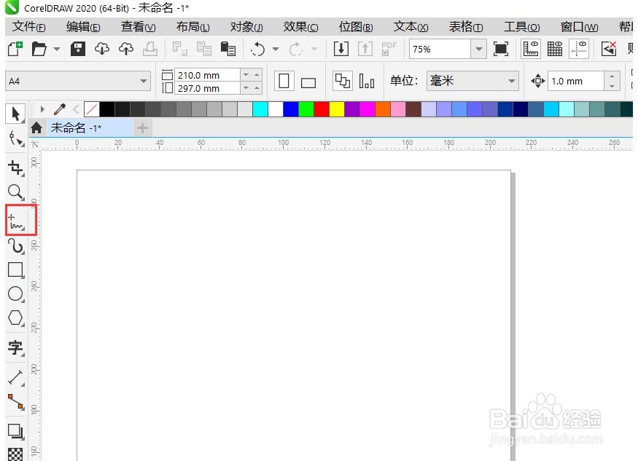Select the Shape tool

tap(16, 138)
